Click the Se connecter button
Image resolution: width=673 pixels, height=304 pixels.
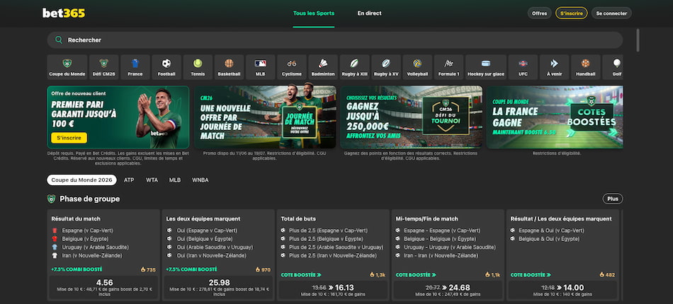tap(611, 13)
